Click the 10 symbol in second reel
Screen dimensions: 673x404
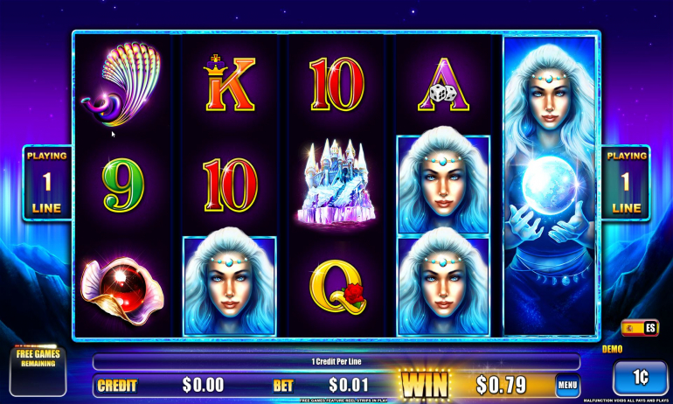tap(230, 185)
